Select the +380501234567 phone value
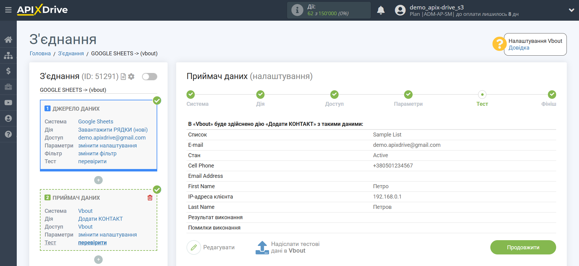 pos(393,166)
